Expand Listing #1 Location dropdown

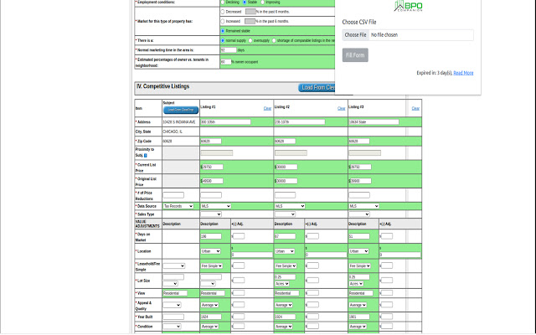211,250
